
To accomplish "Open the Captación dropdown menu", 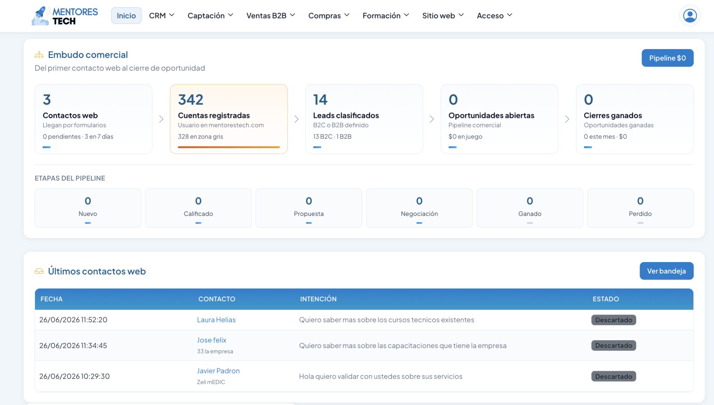I will (x=210, y=16).
